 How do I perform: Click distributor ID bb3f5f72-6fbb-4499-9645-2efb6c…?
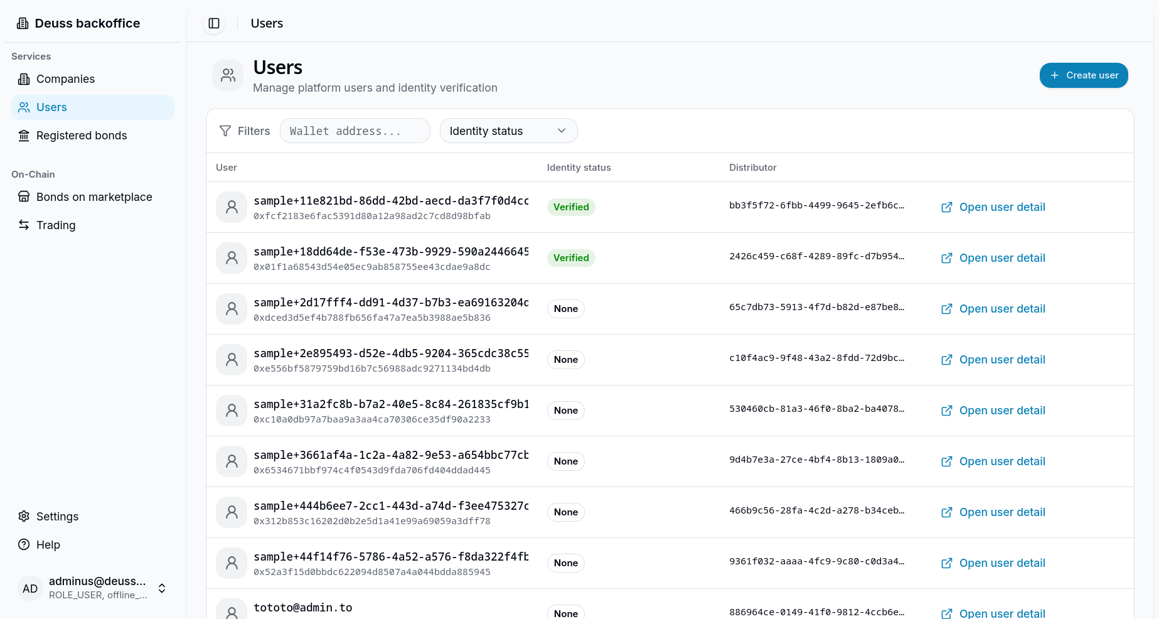point(816,205)
